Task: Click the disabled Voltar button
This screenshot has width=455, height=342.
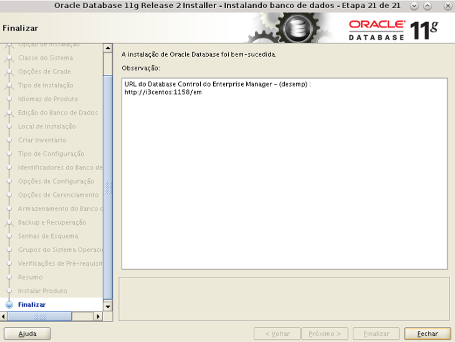Action: 277,333
